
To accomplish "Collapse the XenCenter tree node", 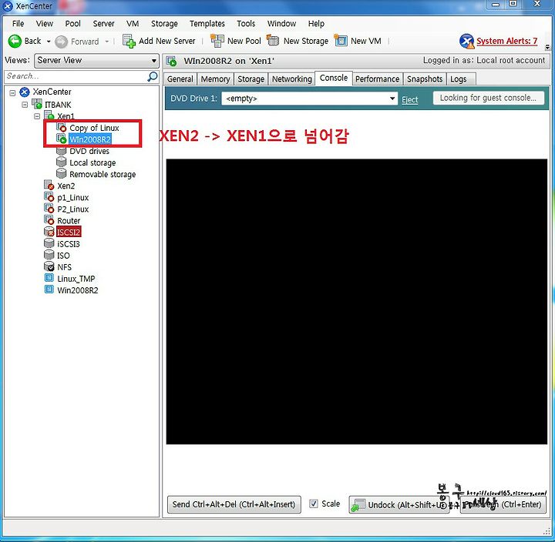I will [12, 92].
